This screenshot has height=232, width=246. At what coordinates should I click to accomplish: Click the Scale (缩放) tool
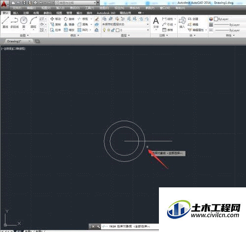(x=69, y=30)
